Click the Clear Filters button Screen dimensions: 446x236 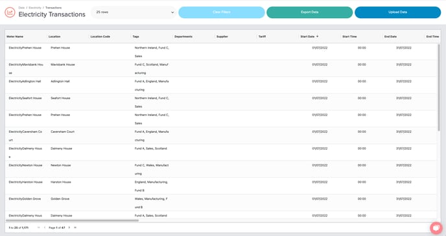coord(222,12)
